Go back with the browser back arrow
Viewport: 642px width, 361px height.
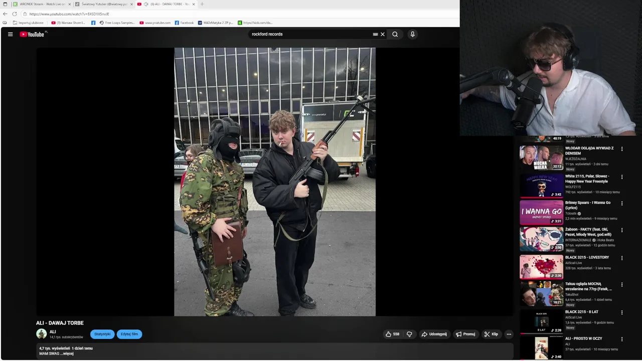click(5, 14)
